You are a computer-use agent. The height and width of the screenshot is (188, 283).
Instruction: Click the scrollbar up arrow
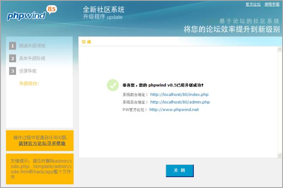280,49
